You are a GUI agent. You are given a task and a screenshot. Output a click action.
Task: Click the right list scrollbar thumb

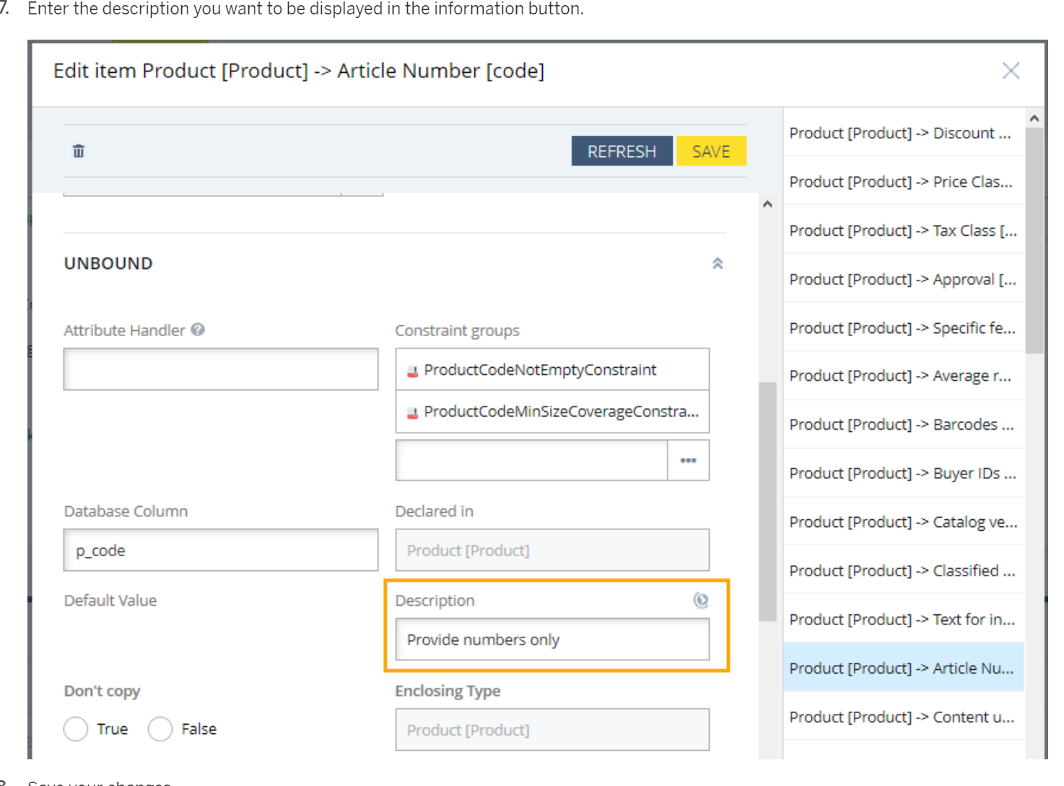(1034, 241)
